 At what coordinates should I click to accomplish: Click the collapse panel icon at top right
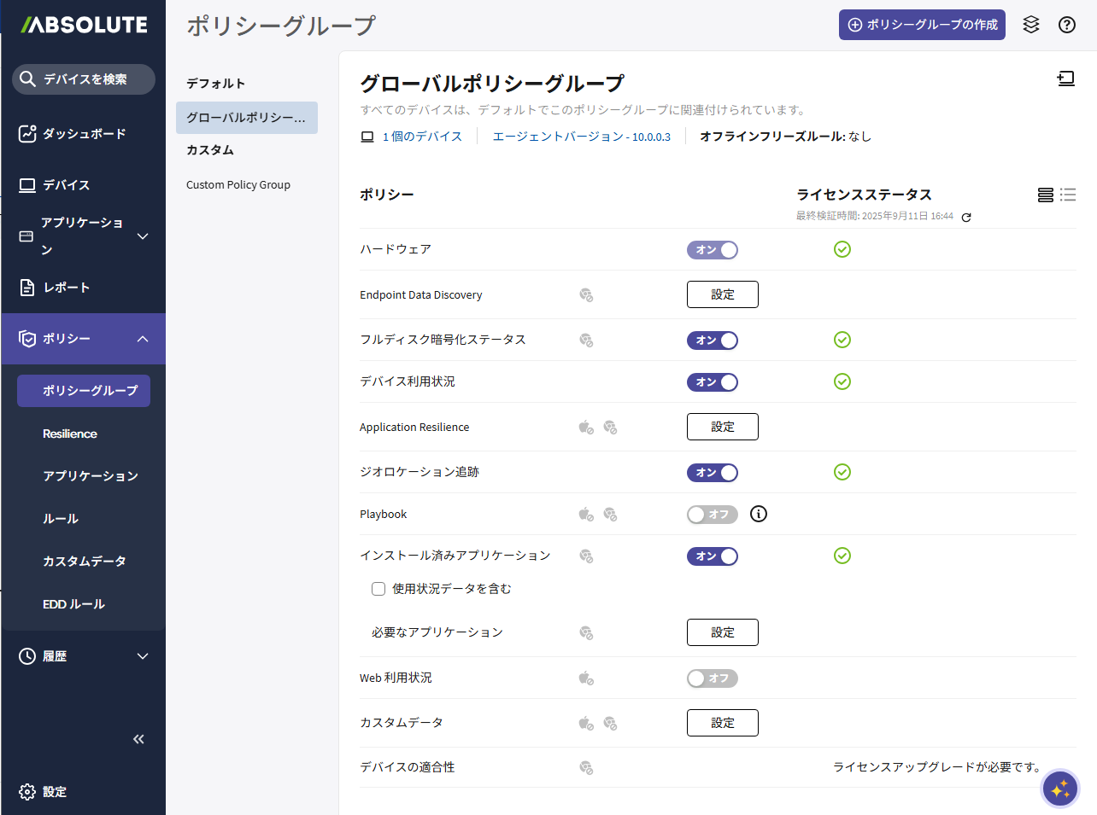coord(1065,79)
